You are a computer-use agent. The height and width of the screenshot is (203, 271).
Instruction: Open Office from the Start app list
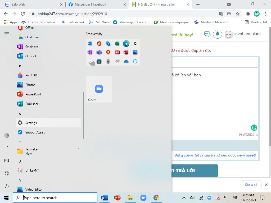click(x=48, y=28)
